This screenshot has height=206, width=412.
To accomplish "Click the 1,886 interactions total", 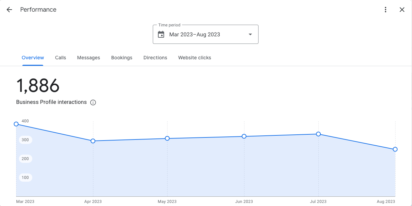I will coord(38,86).
